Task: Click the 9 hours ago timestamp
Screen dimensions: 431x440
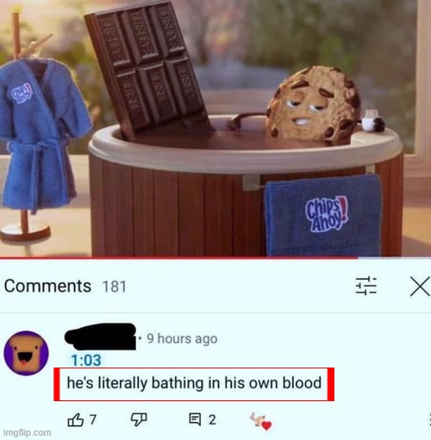Action: (182, 338)
